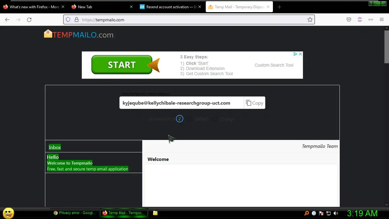Image resolution: width=389 pixels, height=219 pixels.
Task: Select the temporary email address field
Action: [x=181, y=103]
